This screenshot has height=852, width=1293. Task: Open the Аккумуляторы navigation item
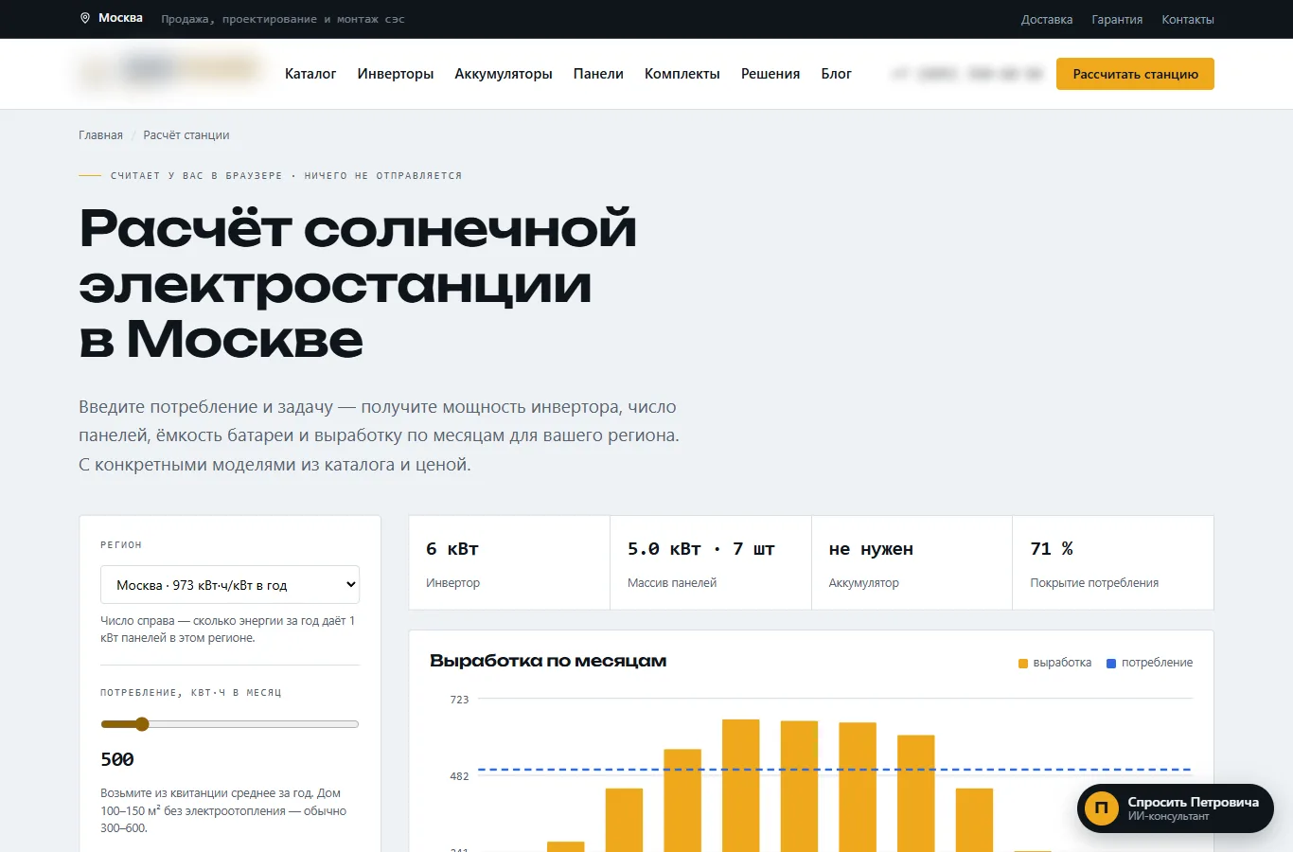504,74
